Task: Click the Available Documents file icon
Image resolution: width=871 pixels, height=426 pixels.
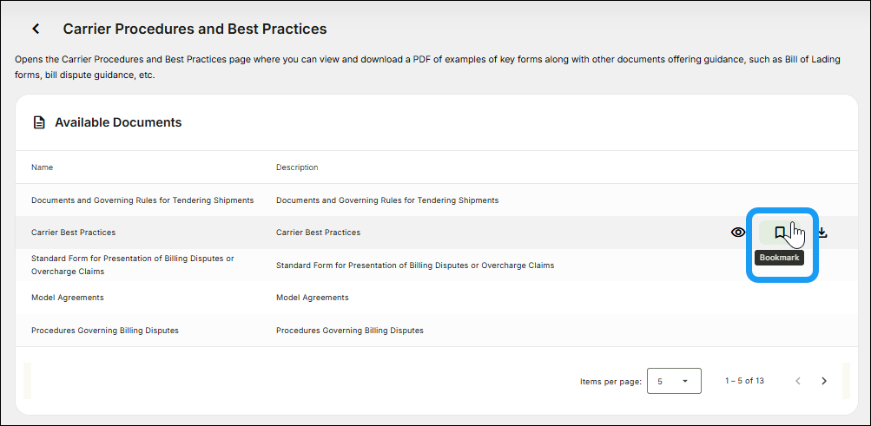Action: click(39, 122)
